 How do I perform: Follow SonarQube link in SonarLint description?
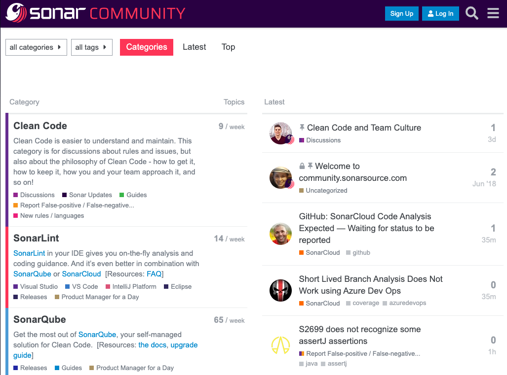click(32, 274)
